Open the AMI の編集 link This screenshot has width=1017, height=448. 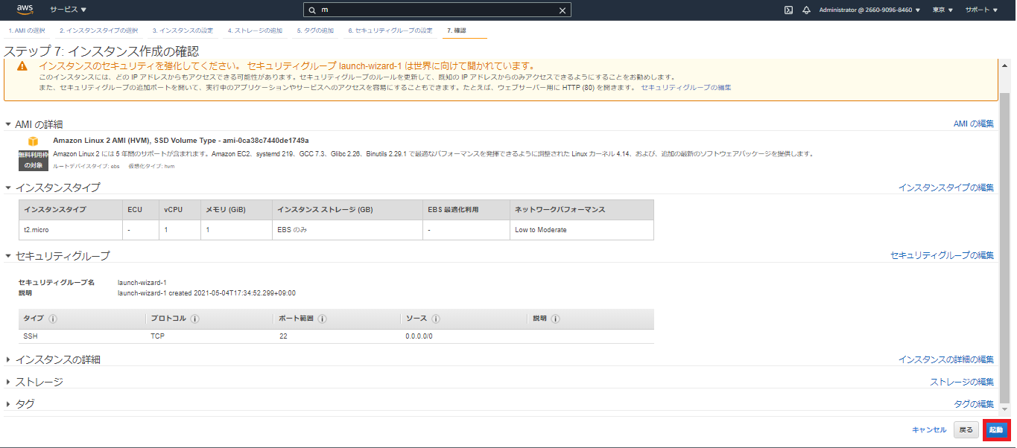coord(974,124)
